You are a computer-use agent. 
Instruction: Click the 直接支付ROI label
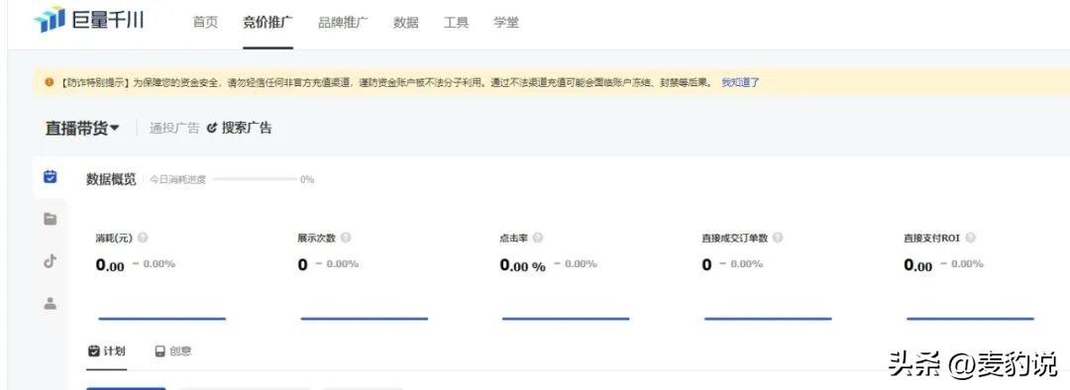click(x=931, y=238)
